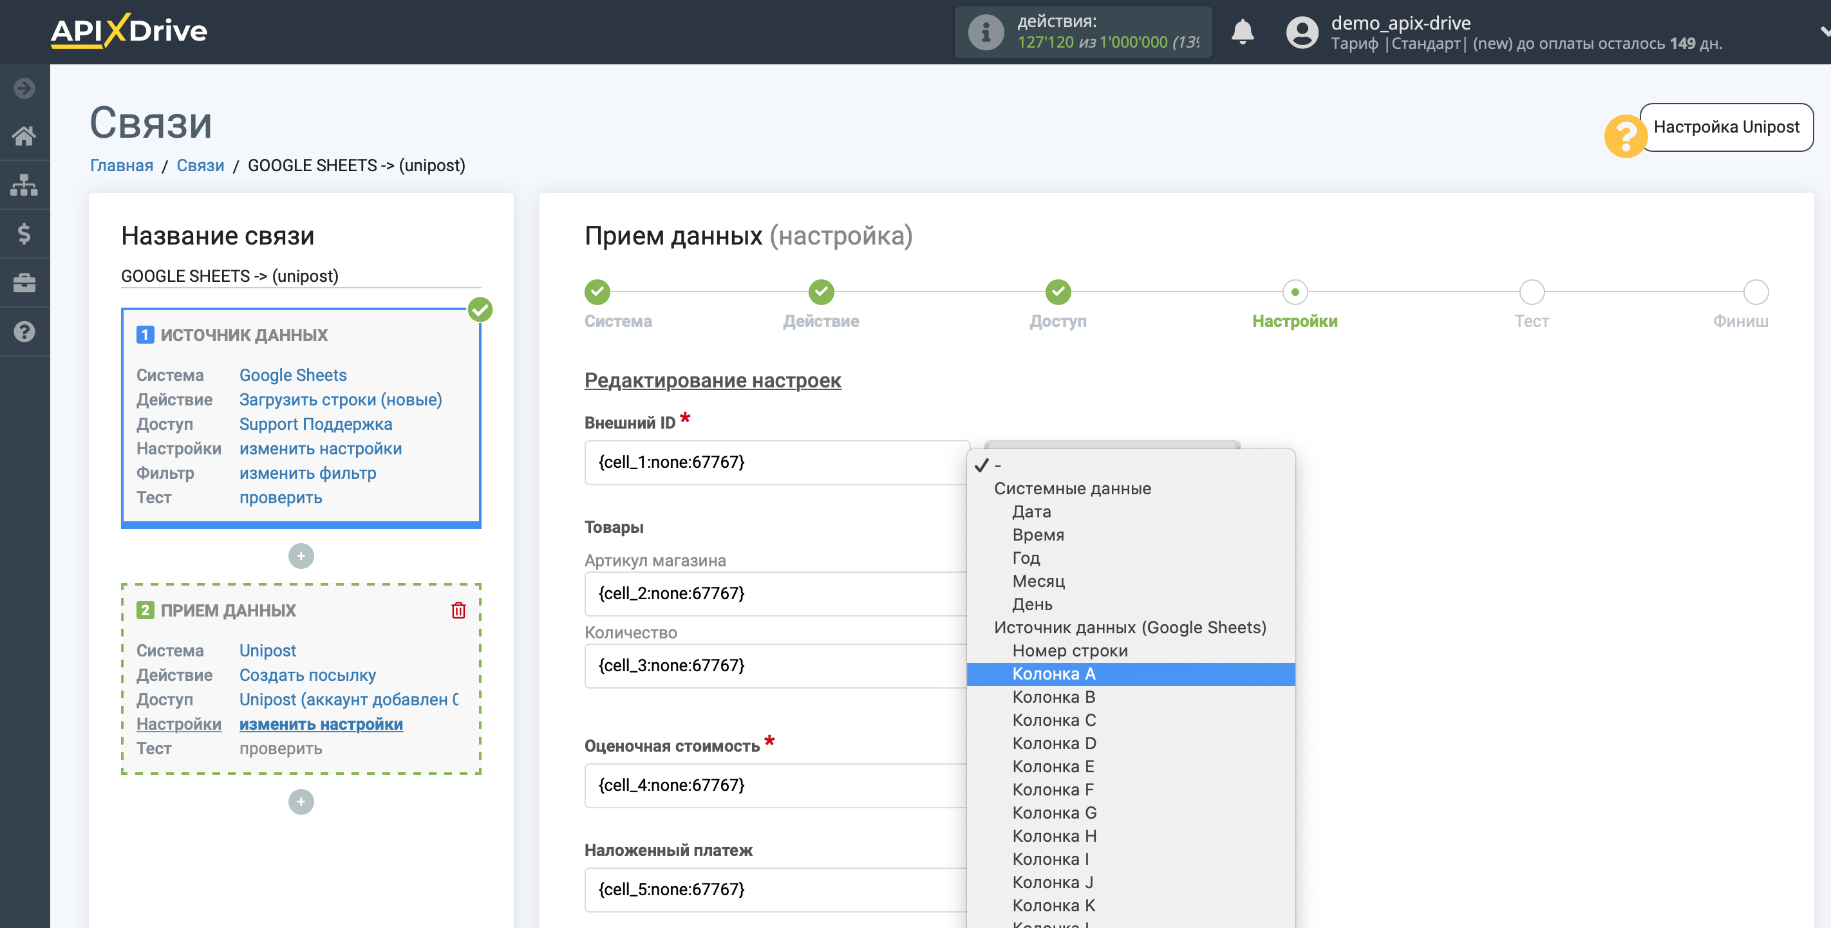
Task: Click the dollar/billing icon in sidebar
Action: pos(24,232)
